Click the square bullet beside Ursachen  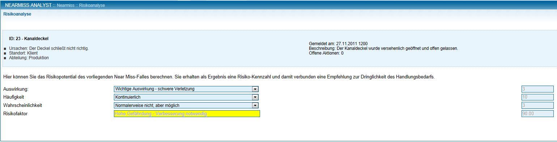[x=5, y=49]
